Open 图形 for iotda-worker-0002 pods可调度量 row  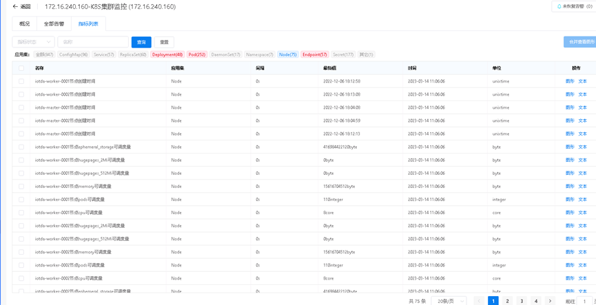tap(570, 265)
